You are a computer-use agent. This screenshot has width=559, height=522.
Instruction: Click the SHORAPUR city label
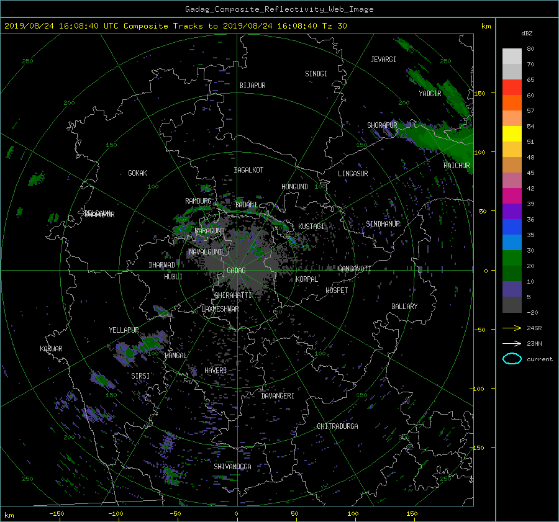[x=382, y=125]
